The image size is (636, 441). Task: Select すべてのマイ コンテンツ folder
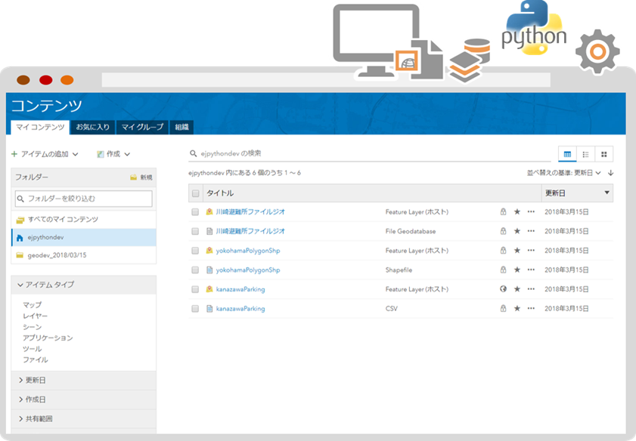click(x=83, y=220)
